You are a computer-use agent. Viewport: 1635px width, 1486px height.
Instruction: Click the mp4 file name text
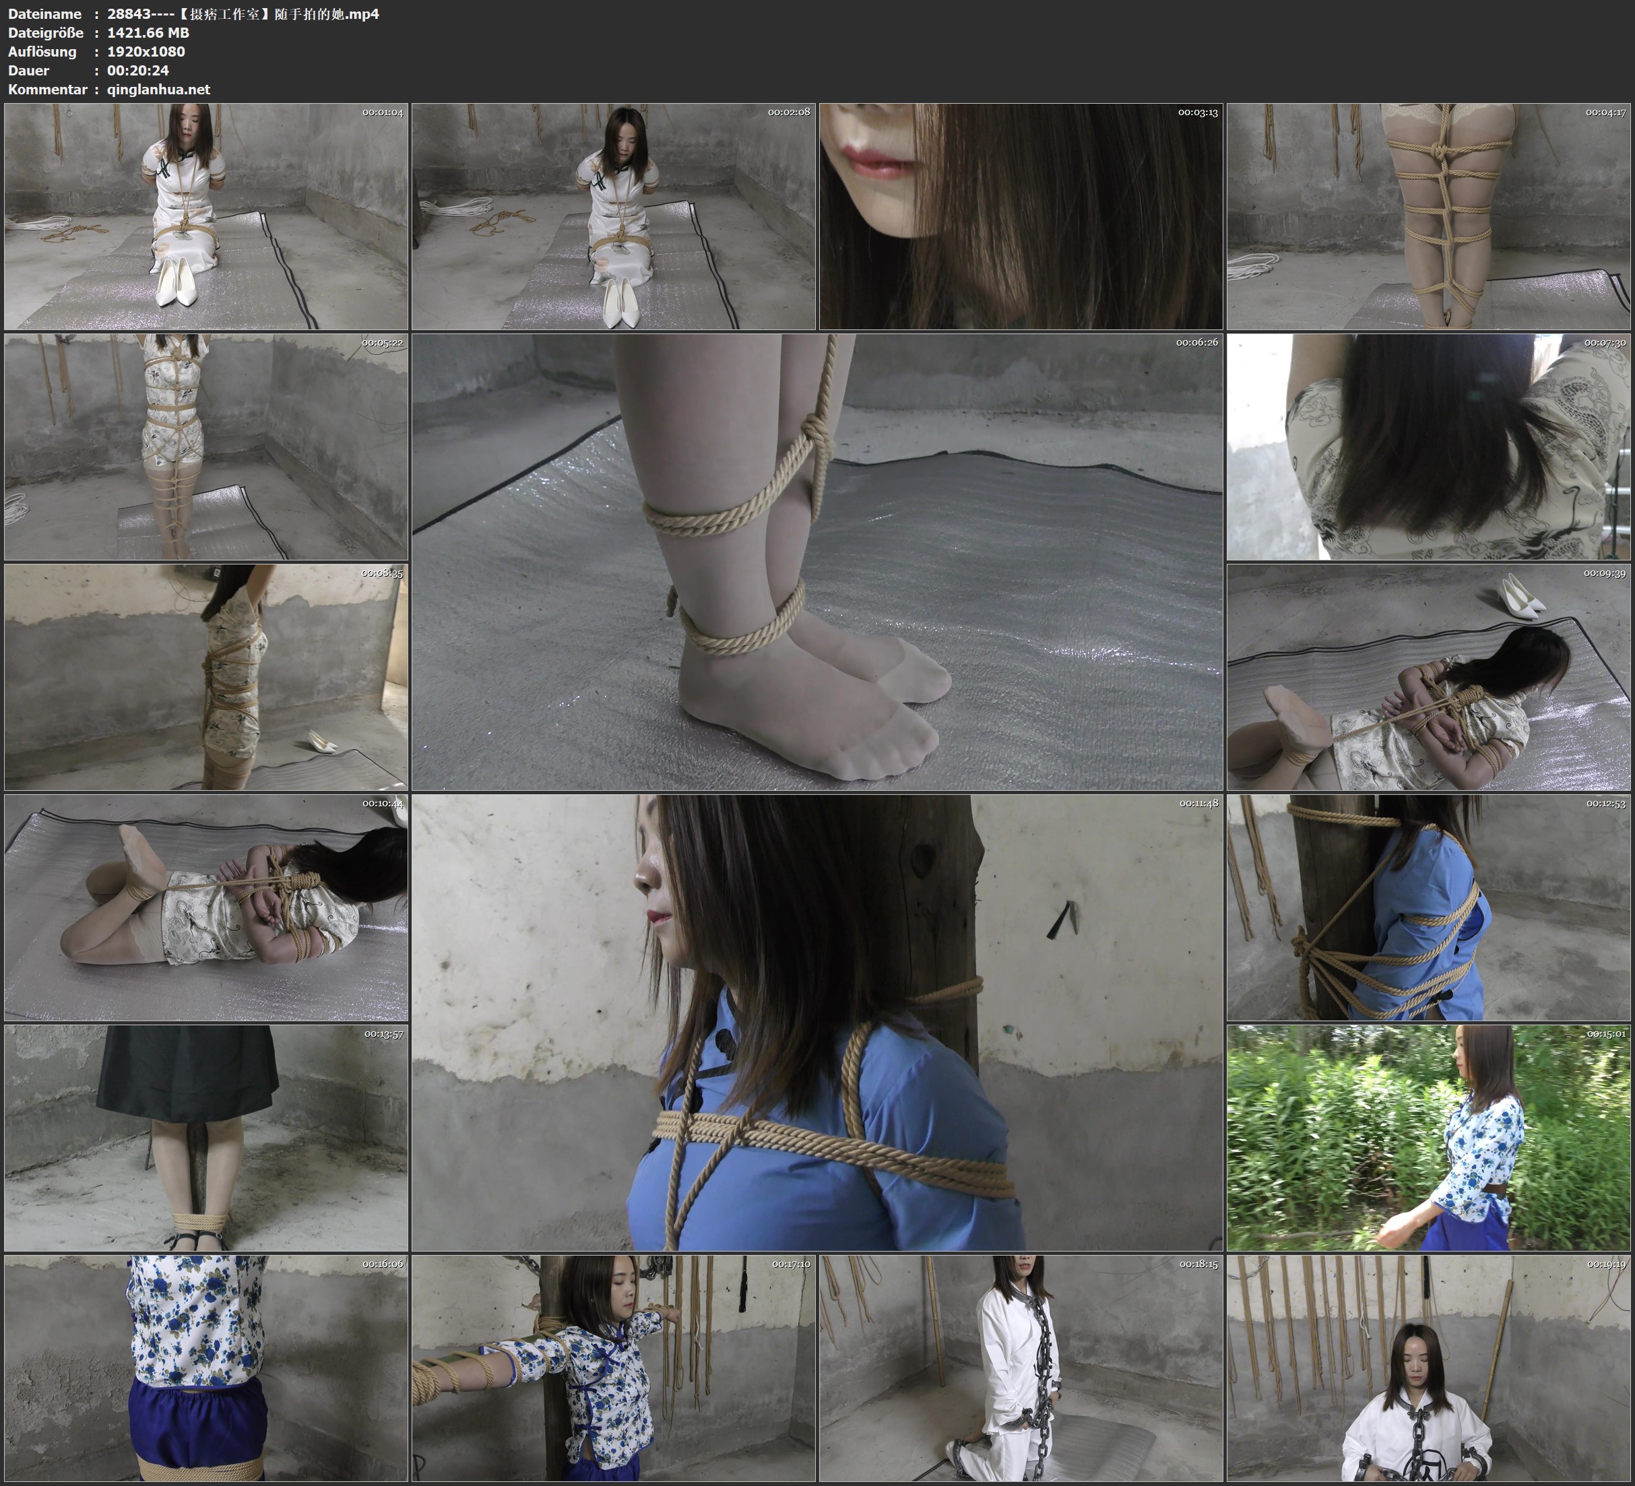(x=243, y=13)
